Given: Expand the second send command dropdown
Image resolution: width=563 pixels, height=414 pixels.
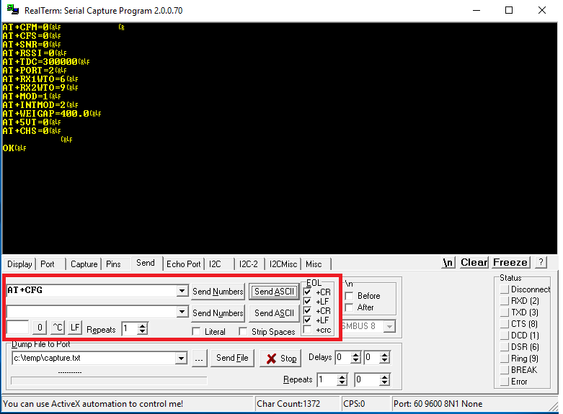Looking at the screenshot, I should [x=182, y=312].
